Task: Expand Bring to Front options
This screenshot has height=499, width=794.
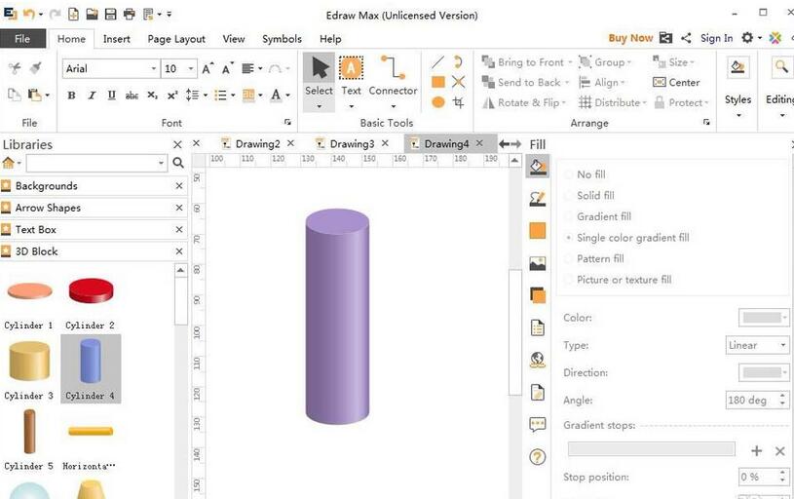Action: (570, 62)
